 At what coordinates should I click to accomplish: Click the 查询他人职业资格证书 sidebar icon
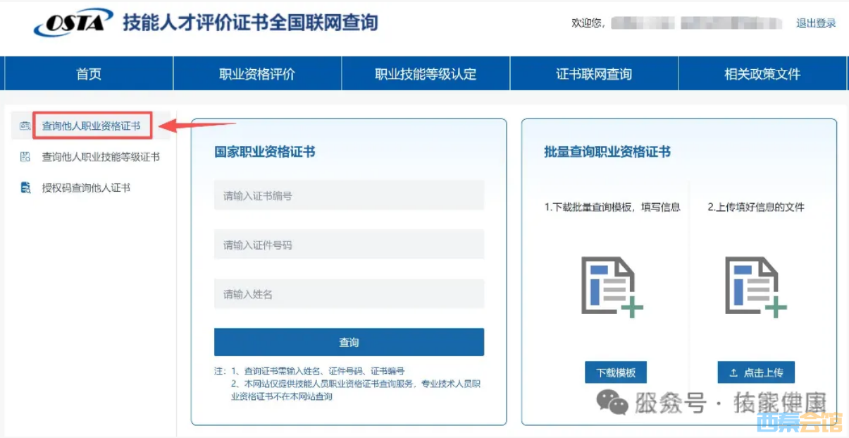(25, 126)
